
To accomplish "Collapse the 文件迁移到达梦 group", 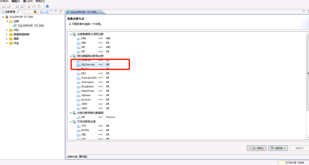I will tap(70, 122).
